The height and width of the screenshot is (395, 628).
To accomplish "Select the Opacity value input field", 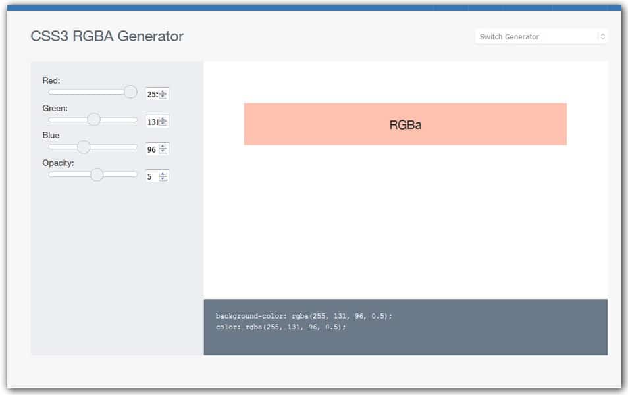I will coord(149,176).
